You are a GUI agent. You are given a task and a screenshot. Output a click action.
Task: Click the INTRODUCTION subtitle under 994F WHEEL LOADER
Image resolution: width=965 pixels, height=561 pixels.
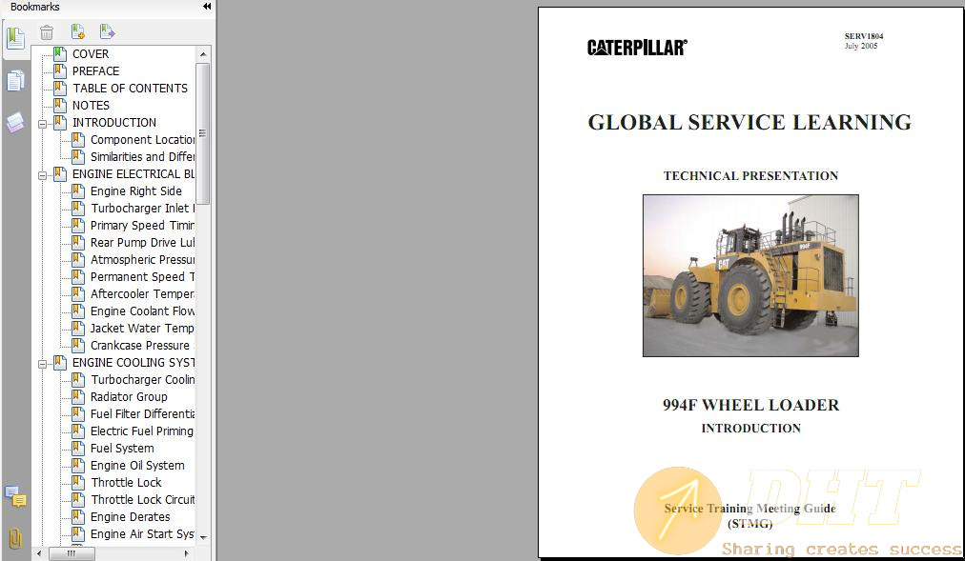pos(750,429)
